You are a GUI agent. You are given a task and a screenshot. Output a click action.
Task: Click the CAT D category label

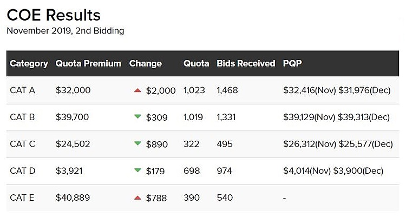tap(22, 171)
